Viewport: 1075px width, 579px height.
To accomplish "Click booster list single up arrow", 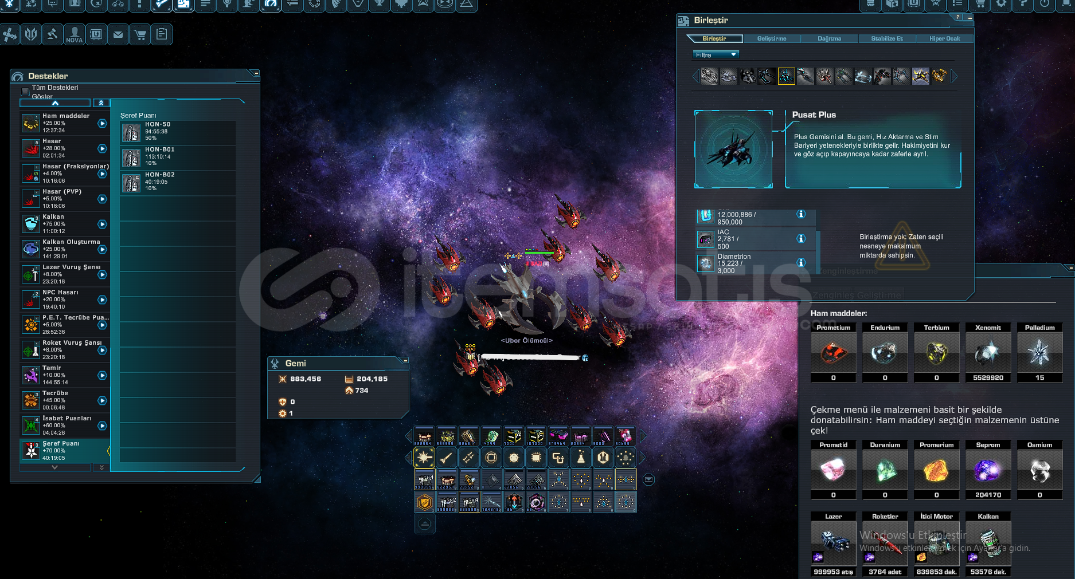I will coord(55,103).
